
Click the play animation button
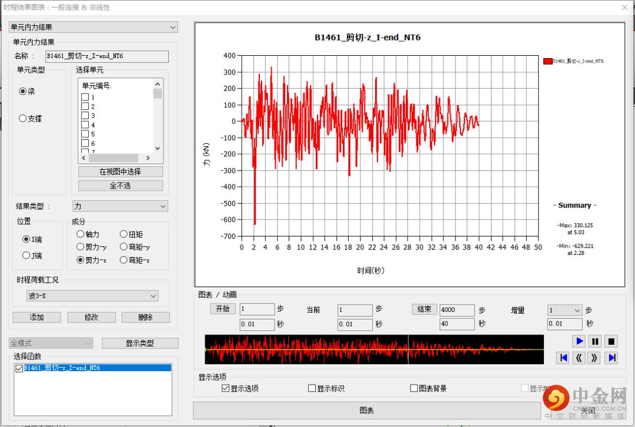pyautogui.click(x=579, y=341)
